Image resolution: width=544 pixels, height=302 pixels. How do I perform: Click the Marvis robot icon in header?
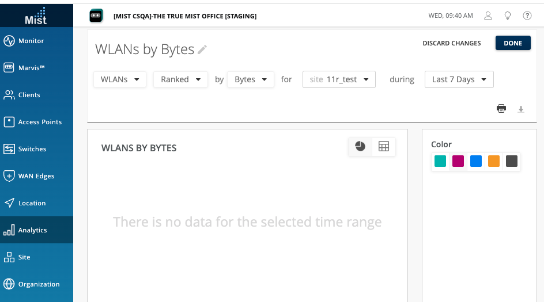[97, 16]
